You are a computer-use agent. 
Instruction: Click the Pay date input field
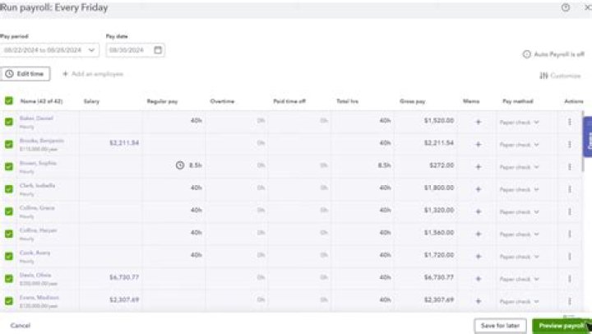(x=135, y=50)
